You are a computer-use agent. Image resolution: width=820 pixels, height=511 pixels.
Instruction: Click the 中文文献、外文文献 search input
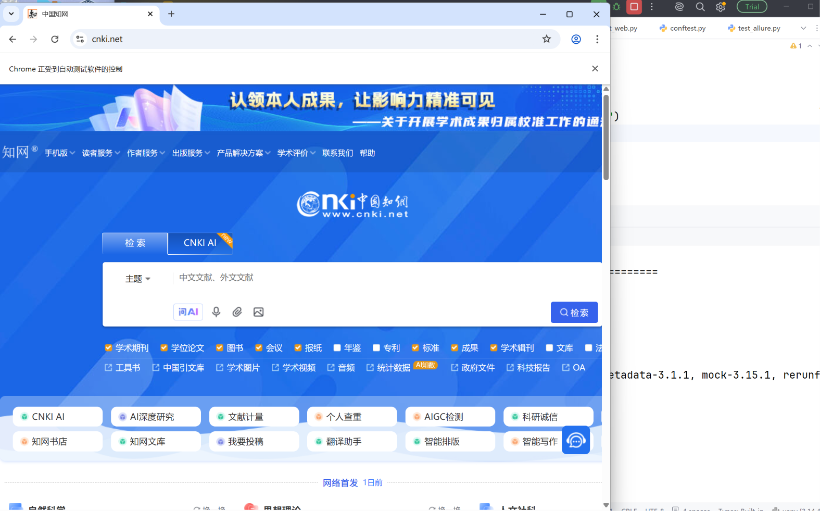click(385, 278)
